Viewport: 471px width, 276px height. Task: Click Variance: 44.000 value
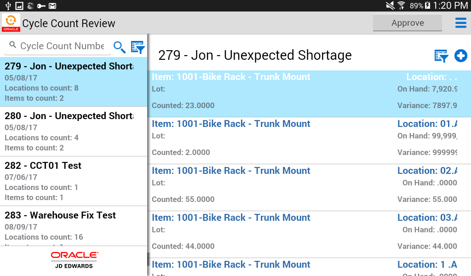(427, 246)
